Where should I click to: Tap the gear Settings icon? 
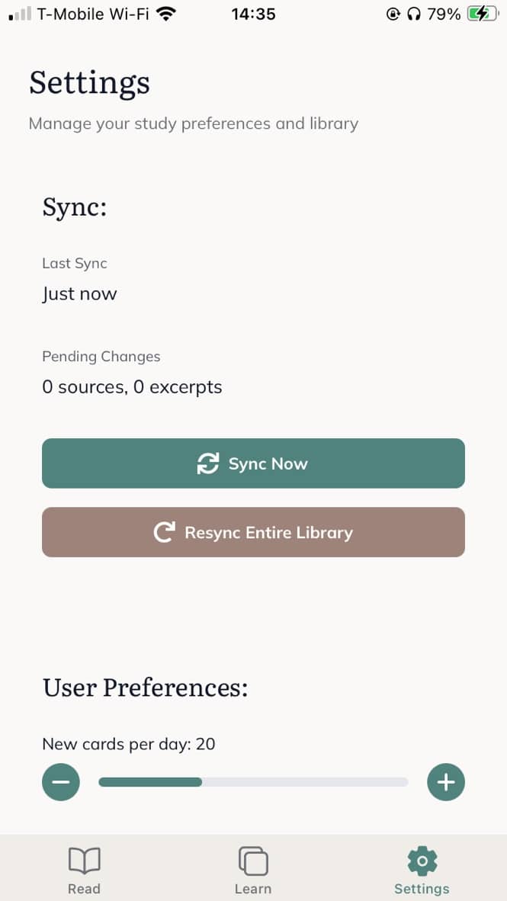[x=422, y=861]
